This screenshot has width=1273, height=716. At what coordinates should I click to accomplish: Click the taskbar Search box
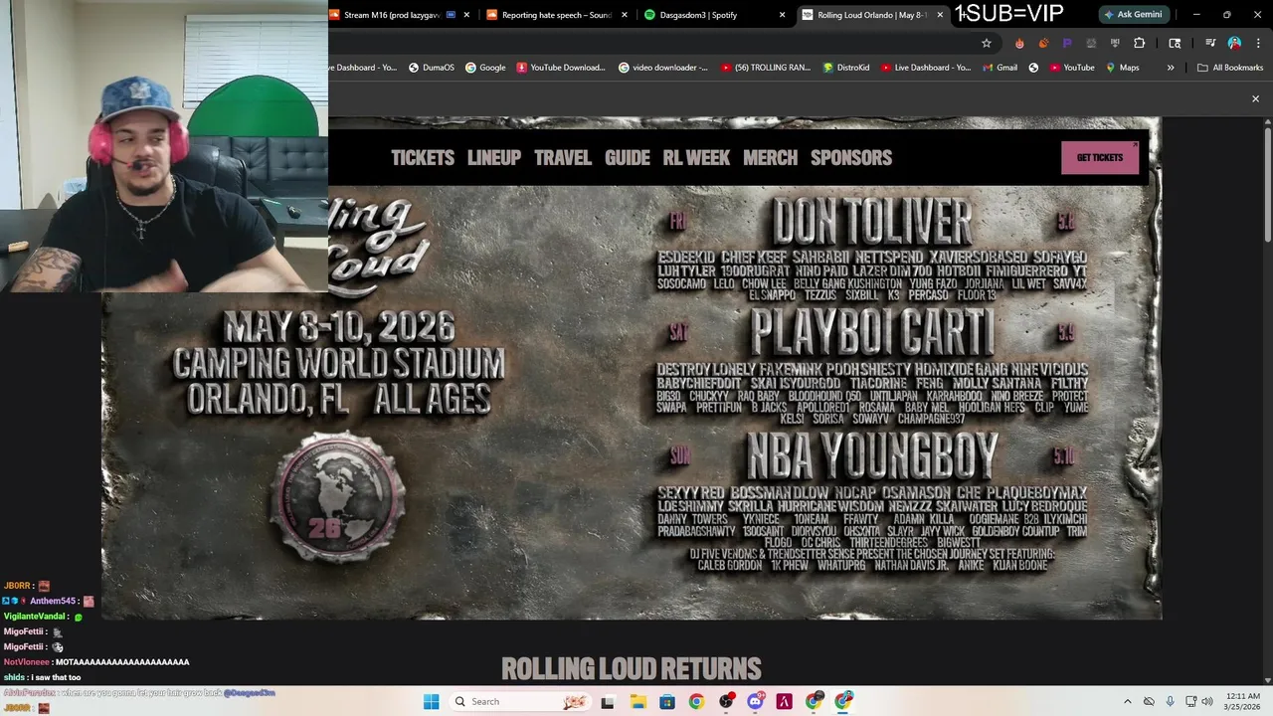pos(519,701)
